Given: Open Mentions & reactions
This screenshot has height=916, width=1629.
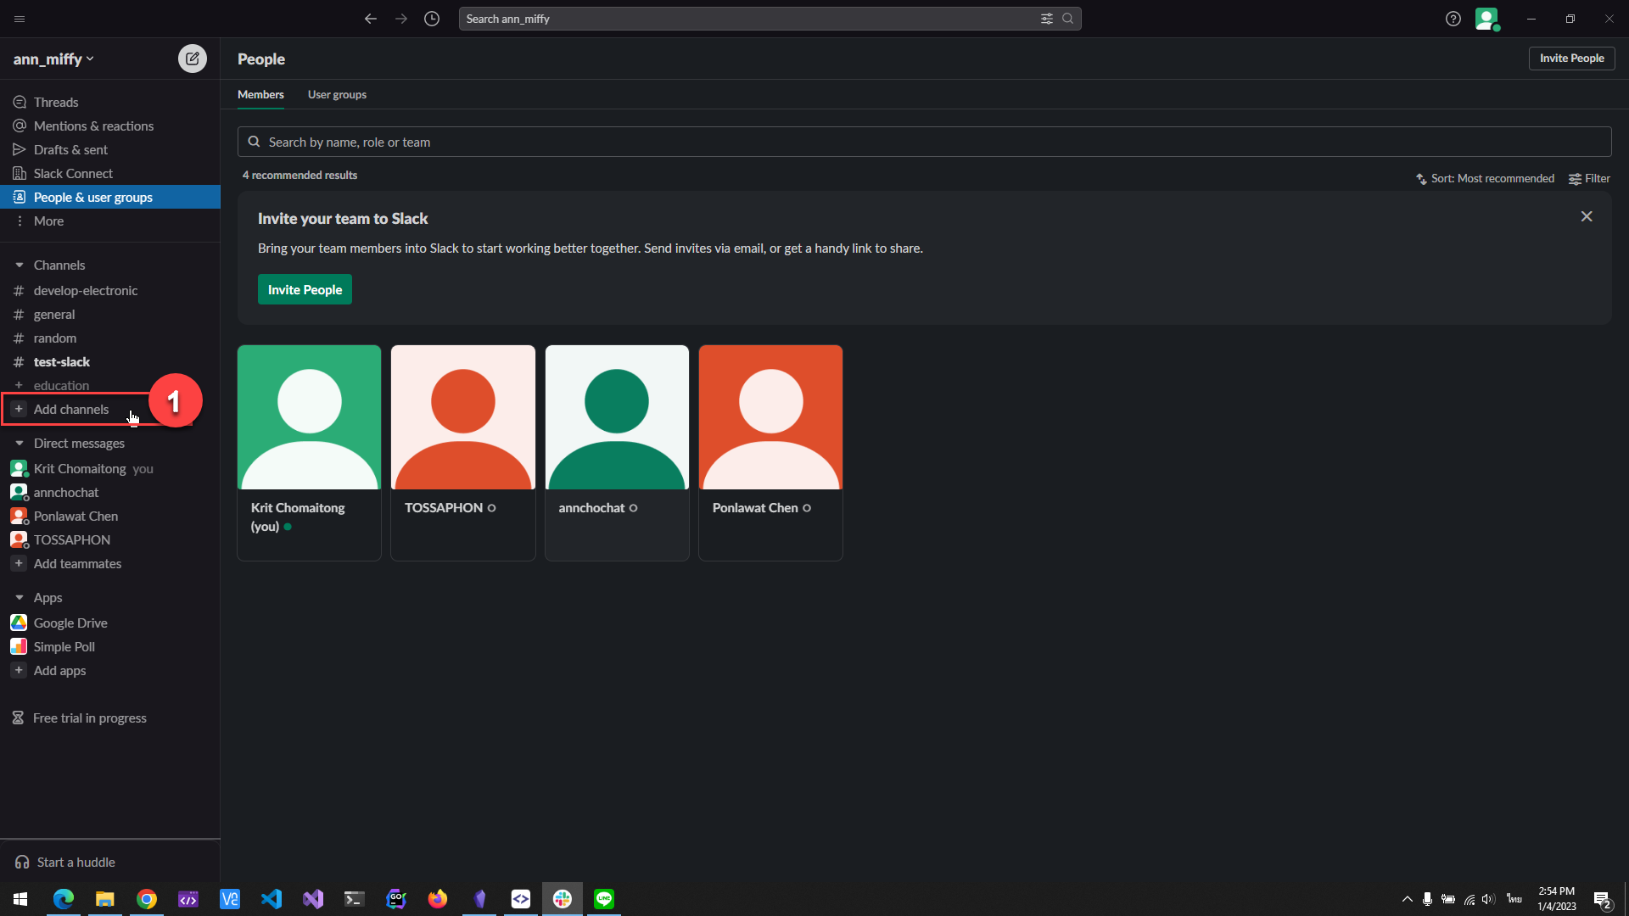Looking at the screenshot, I should click(x=110, y=126).
